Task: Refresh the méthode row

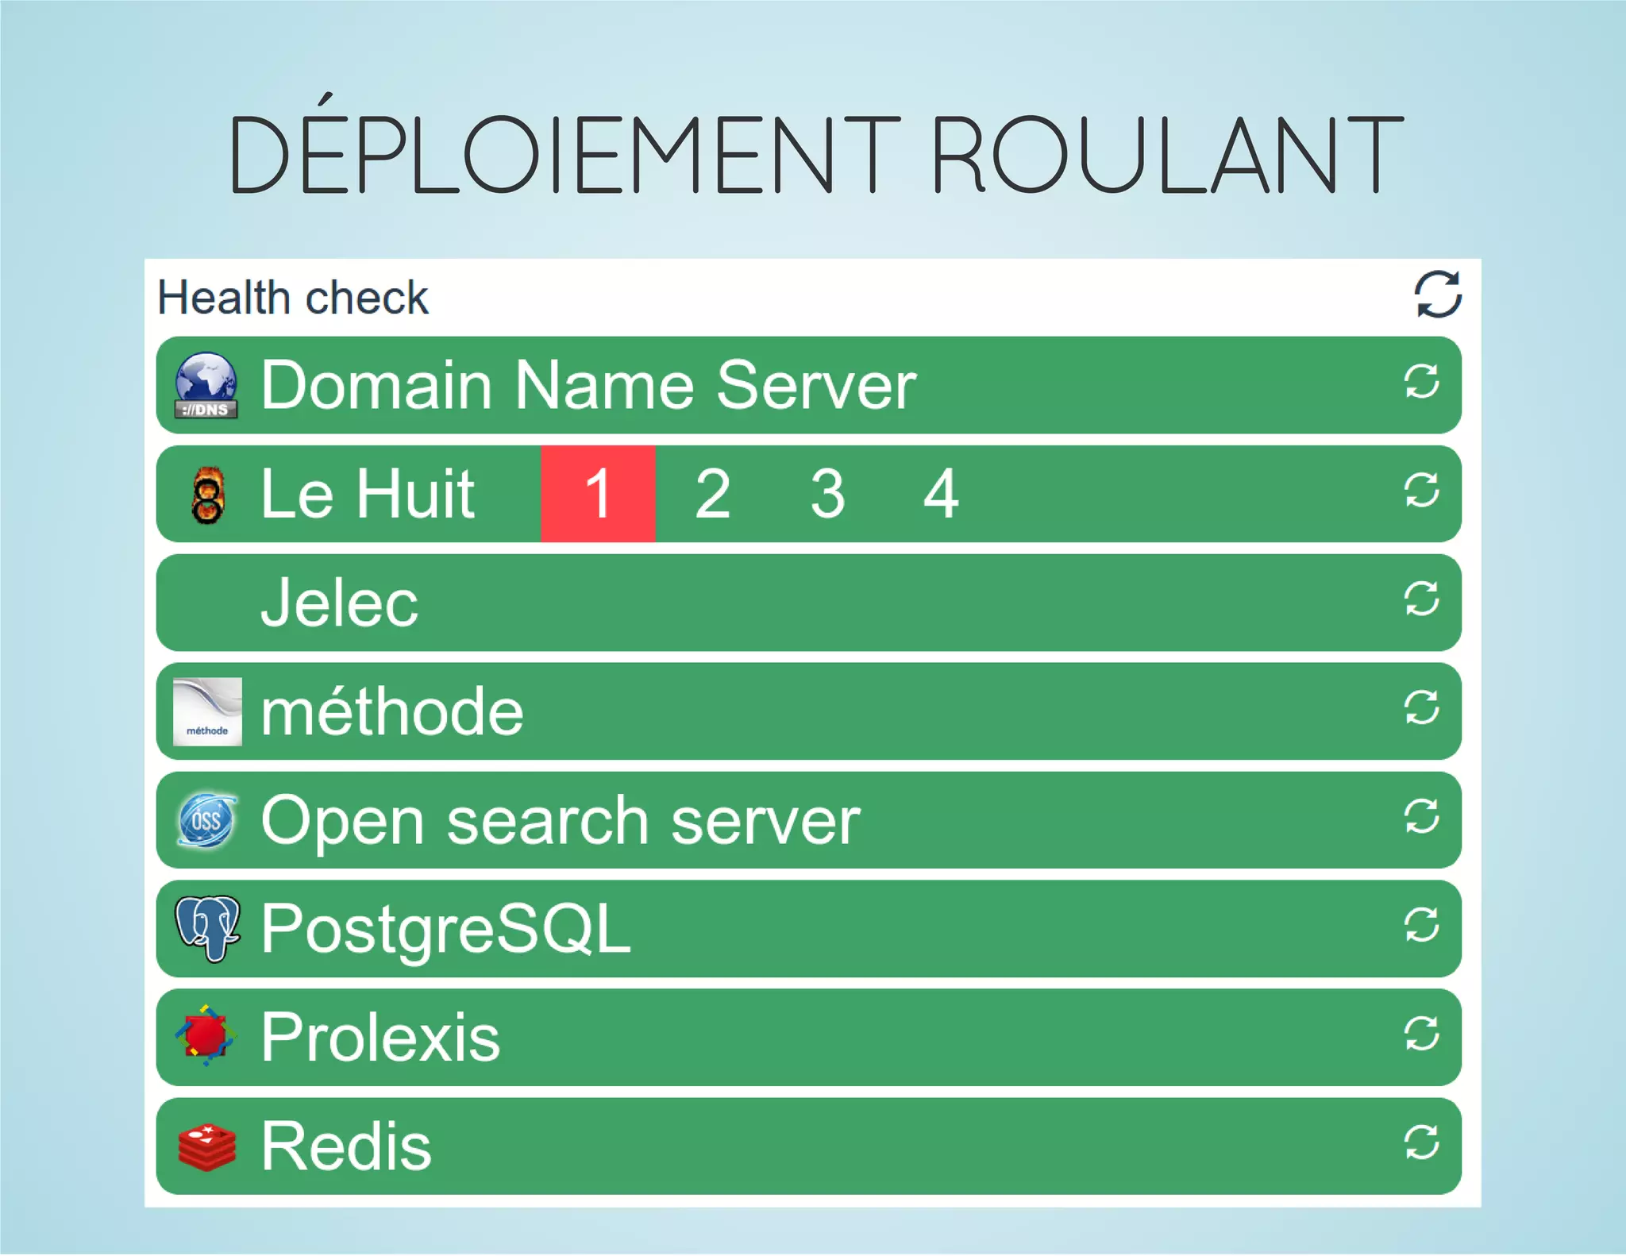Action: click(x=1421, y=707)
